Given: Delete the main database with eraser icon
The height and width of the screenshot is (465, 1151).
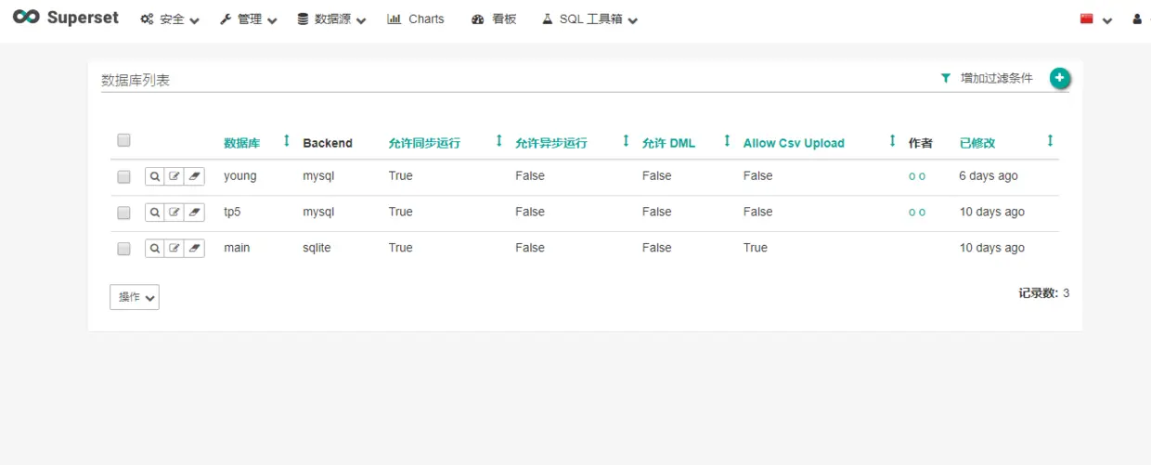Looking at the screenshot, I should [x=194, y=248].
